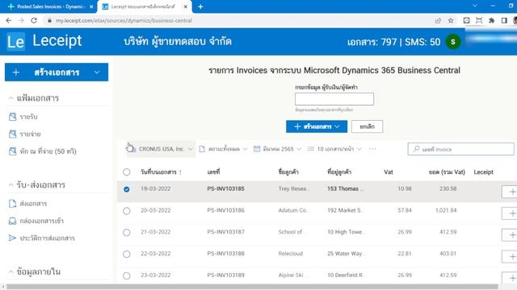Bookmark this page with the star icon
The image size is (517, 290).
click(451, 20)
